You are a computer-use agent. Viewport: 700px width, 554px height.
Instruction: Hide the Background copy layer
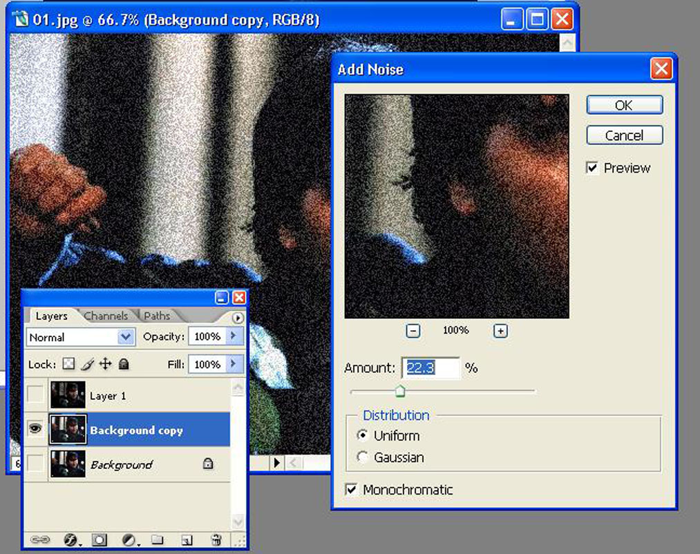tap(35, 429)
